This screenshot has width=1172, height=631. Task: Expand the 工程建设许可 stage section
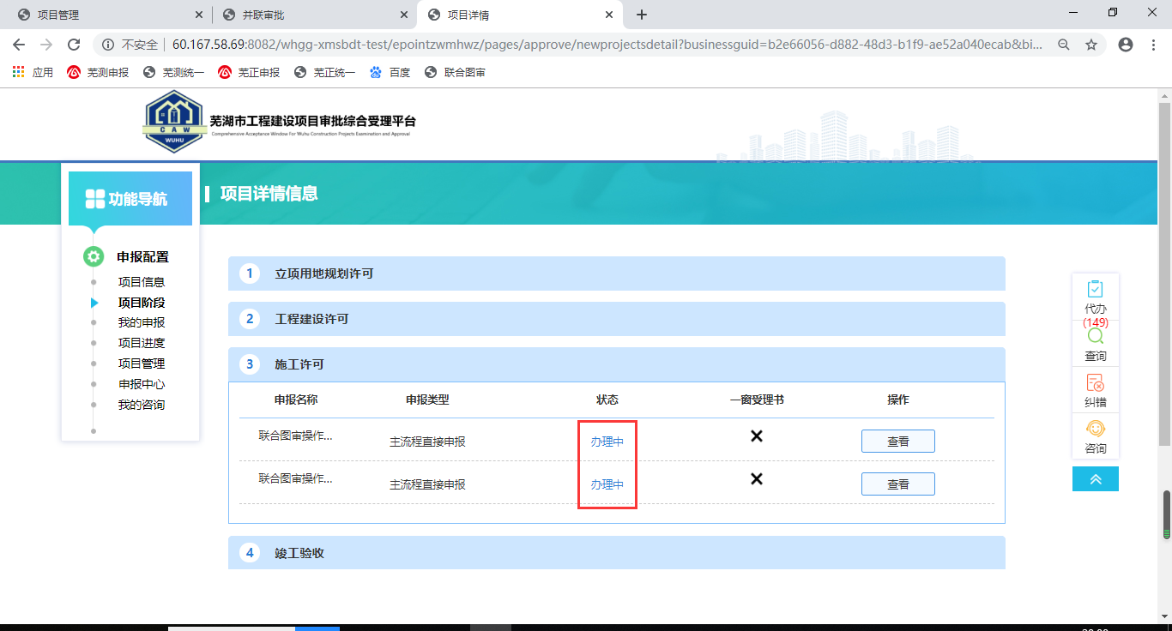click(616, 319)
